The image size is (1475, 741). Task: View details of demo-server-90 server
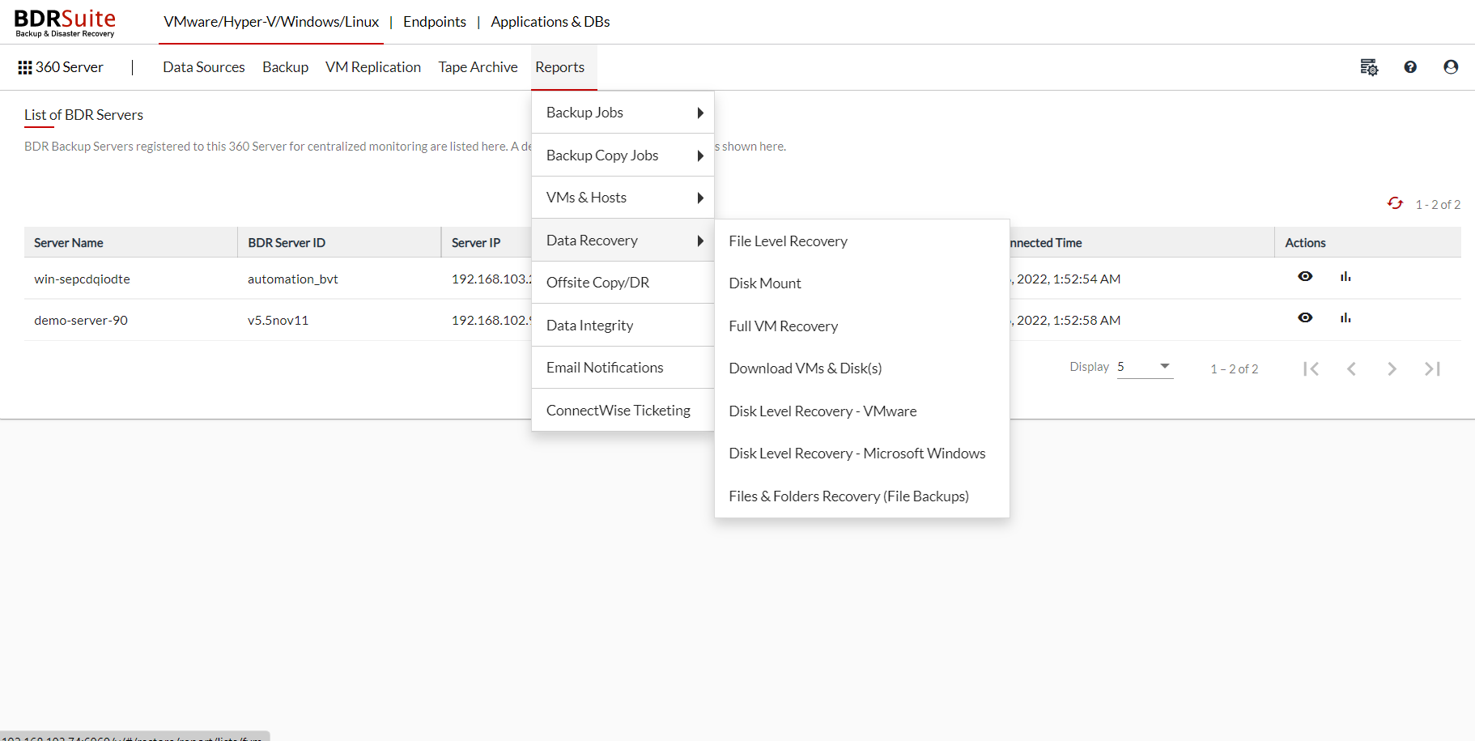[x=1305, y=317]
